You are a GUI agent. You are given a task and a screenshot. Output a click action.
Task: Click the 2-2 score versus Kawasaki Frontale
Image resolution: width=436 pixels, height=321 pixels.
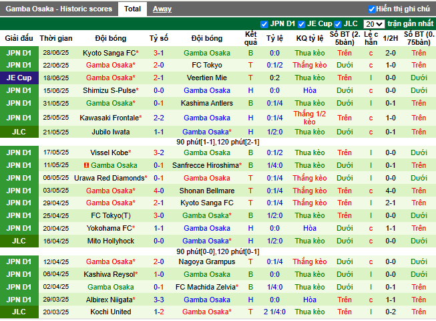158,118
